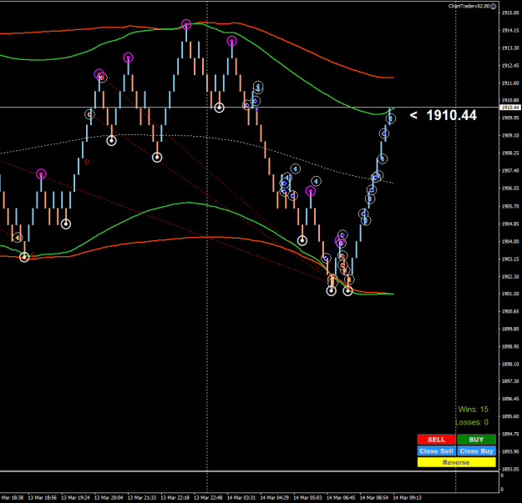Screen dimensions: 522x503
Task: Click the '14 Mar 04:29' time label
Action: 275,498
